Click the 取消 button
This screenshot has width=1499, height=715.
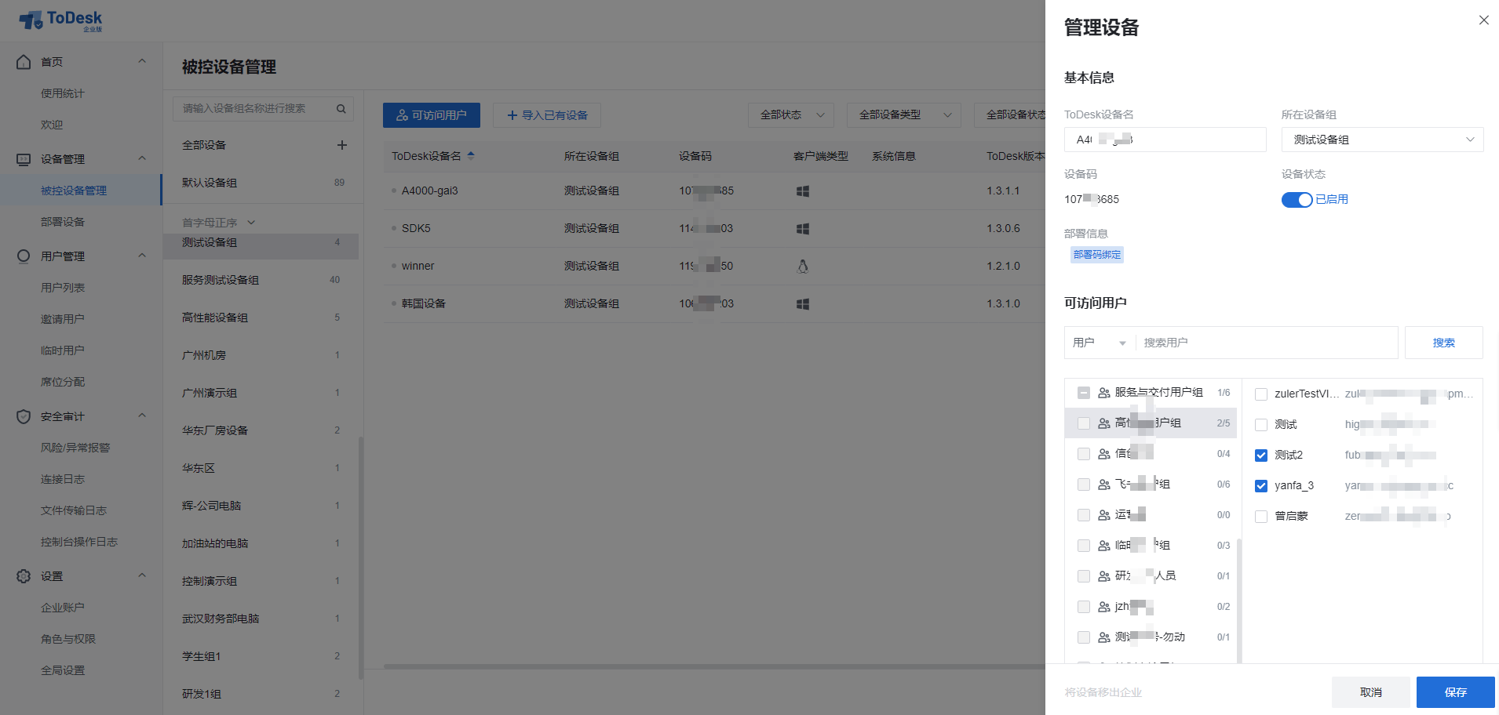1370,692
